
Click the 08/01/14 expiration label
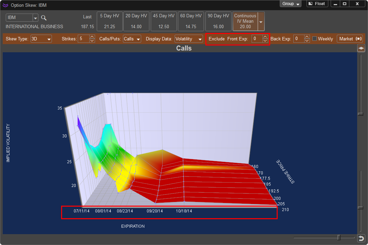pos(103,211)
